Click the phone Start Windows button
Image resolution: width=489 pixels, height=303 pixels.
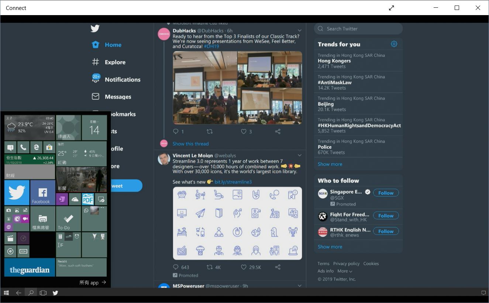click(x=6, y=293)
